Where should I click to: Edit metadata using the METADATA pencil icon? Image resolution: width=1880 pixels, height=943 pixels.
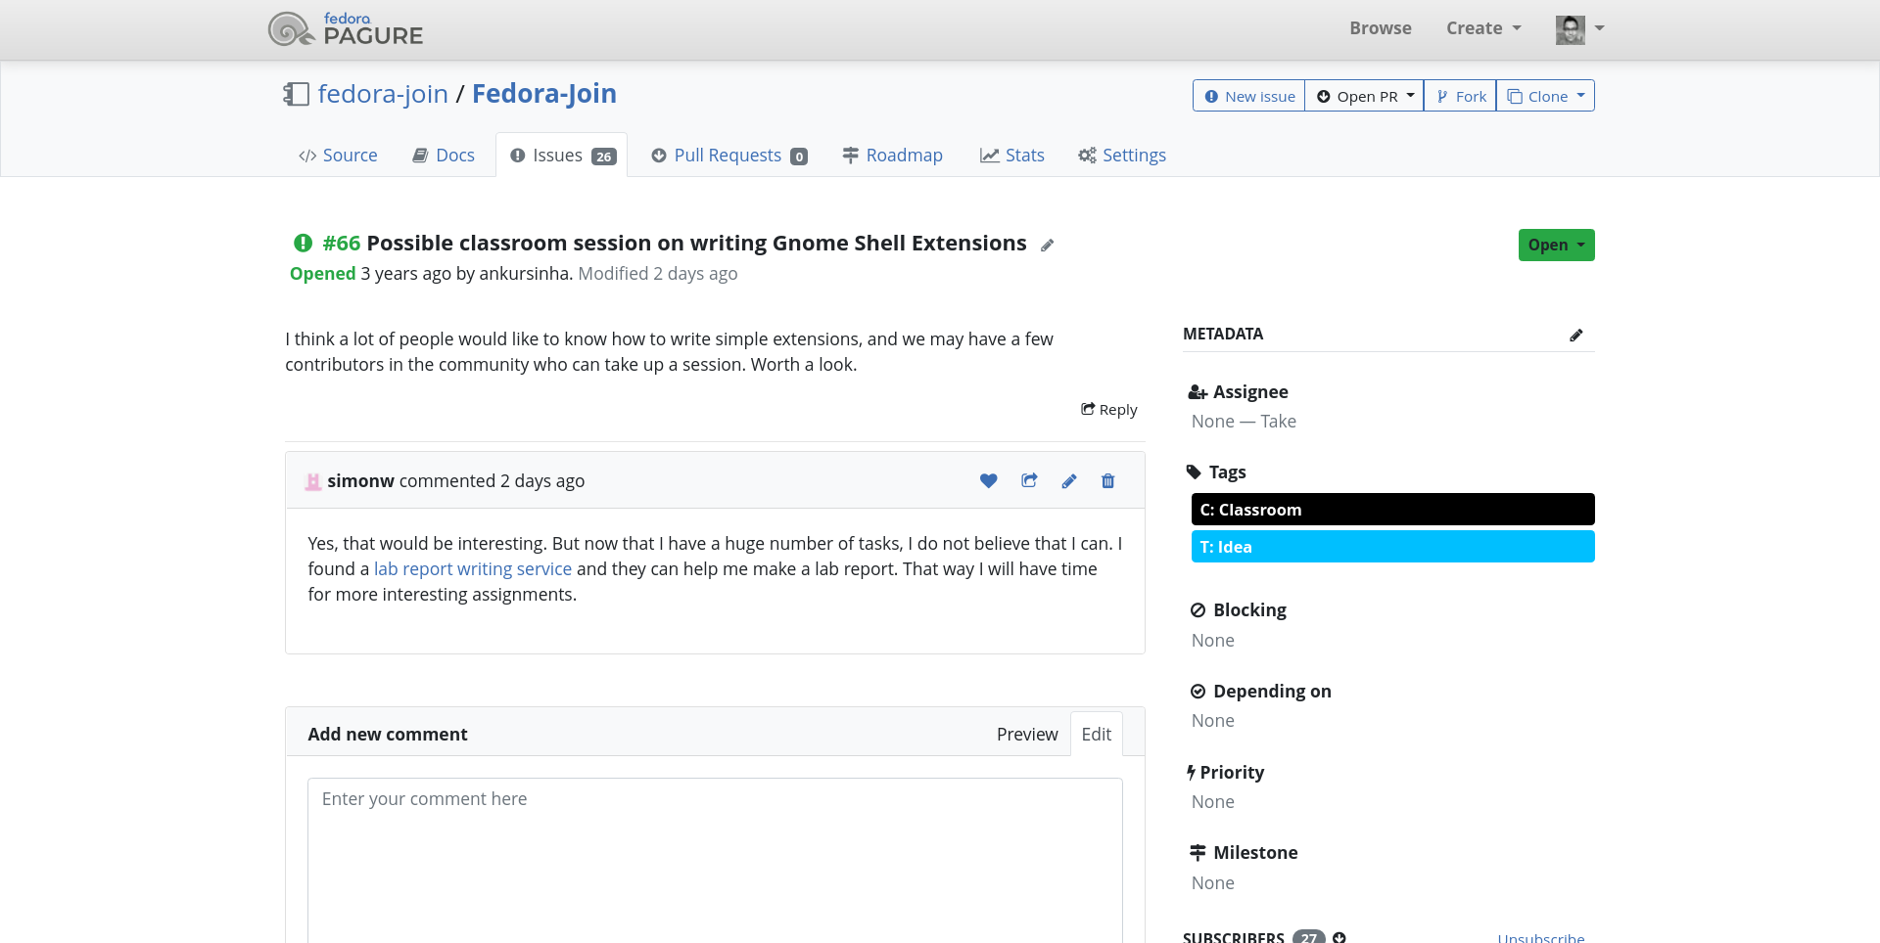[x=1575, y=336]
